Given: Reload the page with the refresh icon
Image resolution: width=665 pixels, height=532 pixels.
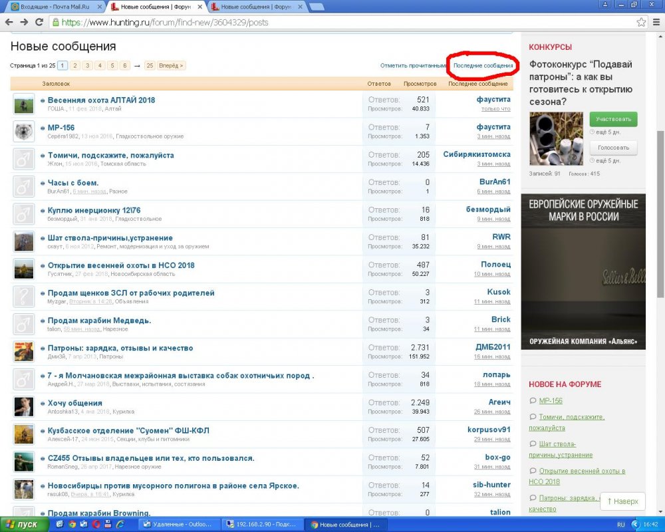Looking at the screenshot, I should (39, 21).
